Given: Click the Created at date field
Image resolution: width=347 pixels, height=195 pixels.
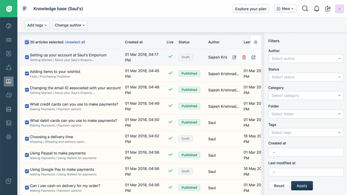Looking at the screenshot, I should point(306,152).
